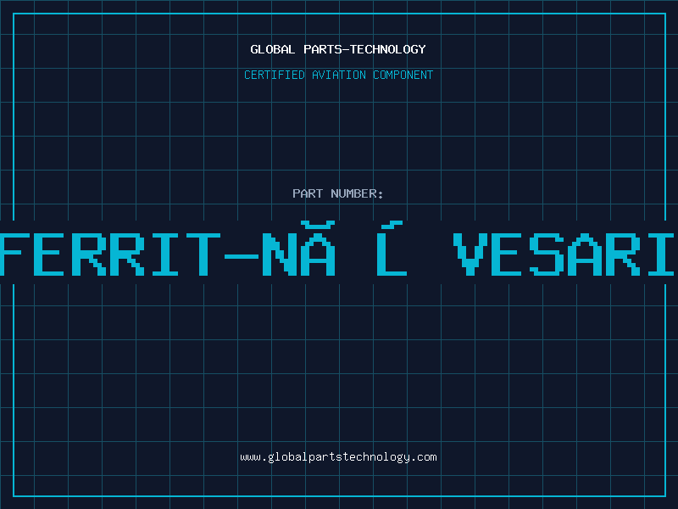Click the PART NUMBER: label
678x509 pixels.
click(338, 193)
